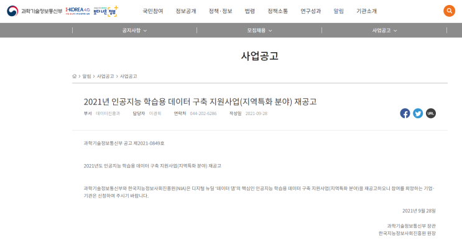Open the 알림 main menu
Viewport: 462px width, 248px height.
coord(338,11)
